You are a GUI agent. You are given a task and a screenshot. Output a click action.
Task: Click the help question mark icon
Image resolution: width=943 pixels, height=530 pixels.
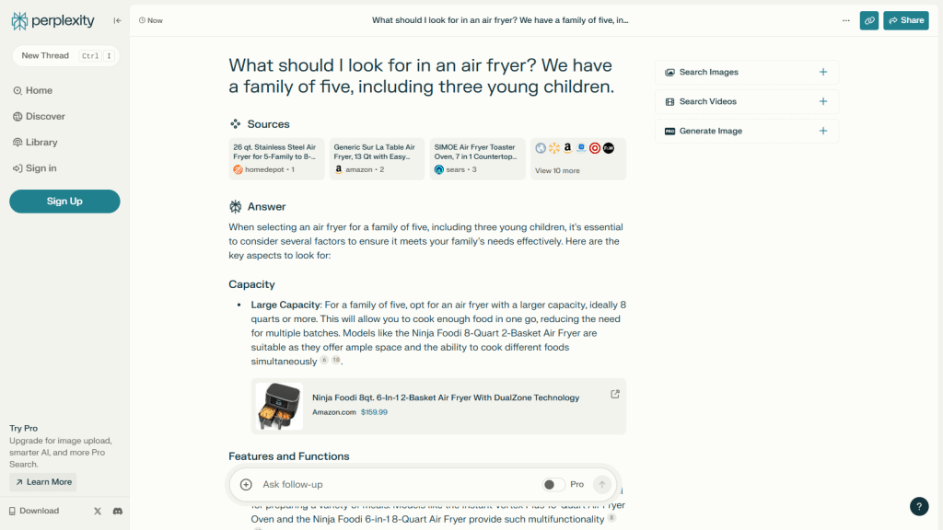918,506
